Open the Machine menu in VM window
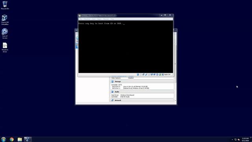The width and height of the screenshot is (252, 142). pyautogui.click(x=87, y=19)
